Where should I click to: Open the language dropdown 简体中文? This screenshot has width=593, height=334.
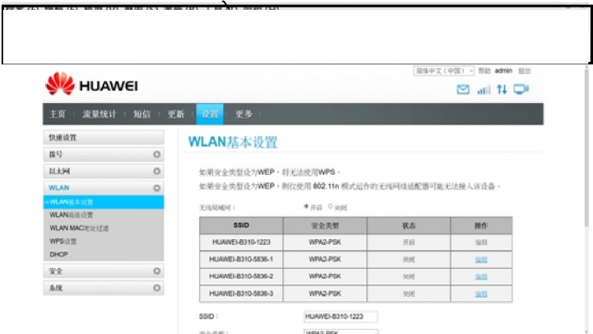(x=443, y=71)
